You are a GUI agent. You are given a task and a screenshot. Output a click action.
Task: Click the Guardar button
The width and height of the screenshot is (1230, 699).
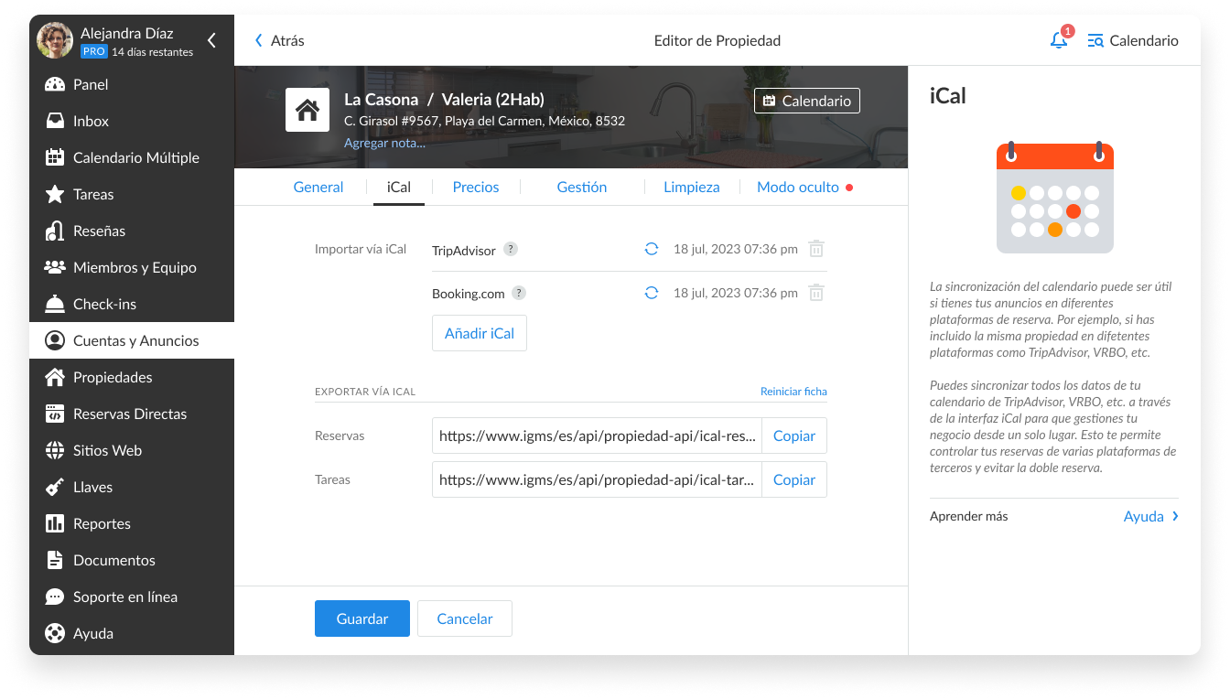(x=362, y=618)
